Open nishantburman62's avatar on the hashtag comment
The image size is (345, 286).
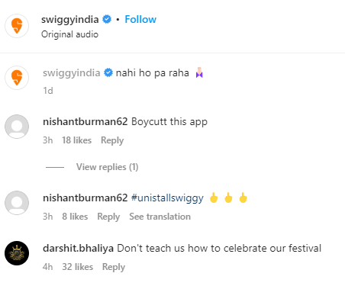point(17,203)
